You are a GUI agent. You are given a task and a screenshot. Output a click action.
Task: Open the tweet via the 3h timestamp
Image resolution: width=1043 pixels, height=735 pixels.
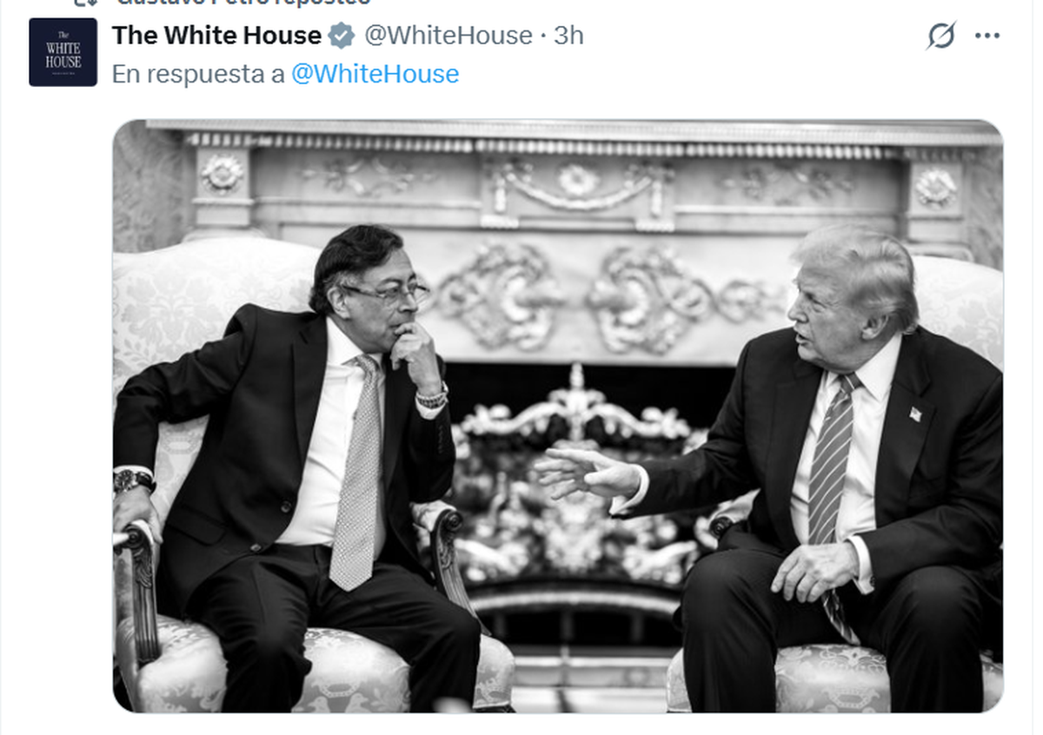(569, 36)
